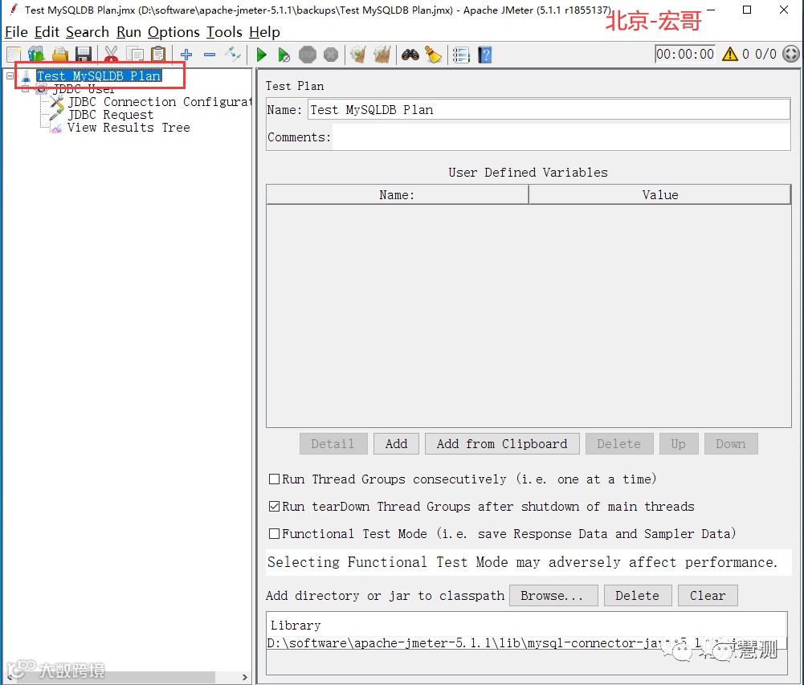Viewport: 804px width, 685px height.
Task: Click the Detail button under variables
Action: (x=333, y=444)
